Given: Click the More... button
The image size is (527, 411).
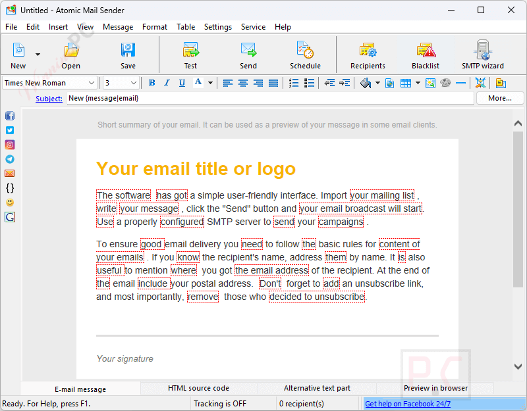Looking at the screenshot, I should [x=500, y=98].
